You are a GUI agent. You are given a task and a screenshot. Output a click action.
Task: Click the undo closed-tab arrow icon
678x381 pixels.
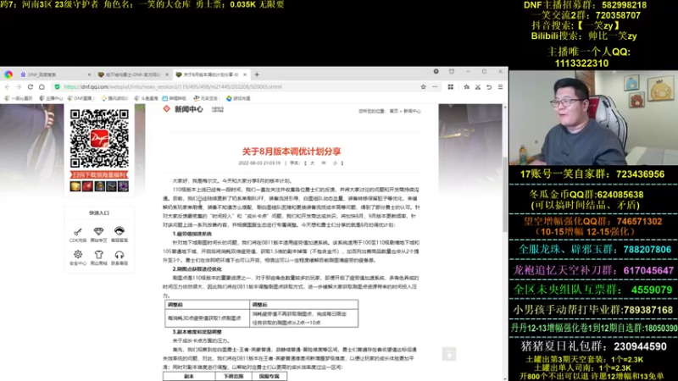point(489,87)
